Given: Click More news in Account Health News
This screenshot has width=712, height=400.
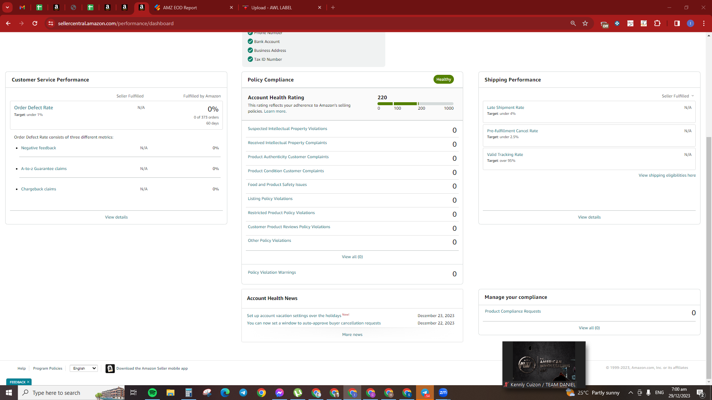Looking at the screenshot, I should [352, 334].
